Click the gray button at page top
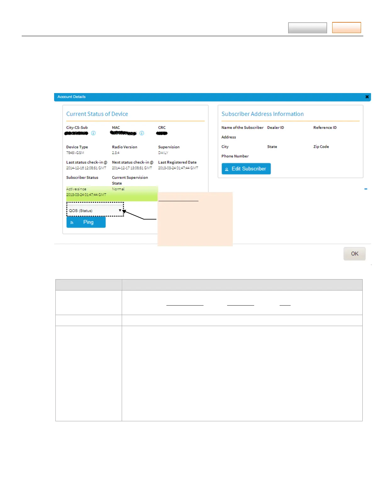385x498 pixels. tap(308, 28)
